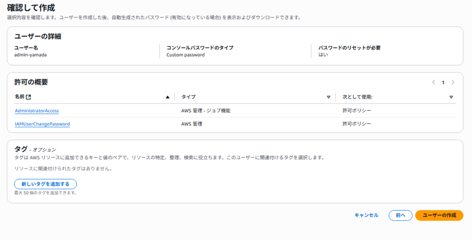Click the sort arrow in タイプ column
Image resolution: width=472 pixels, height=240 pixels.
pyautogui.click(x=329, y=97)
